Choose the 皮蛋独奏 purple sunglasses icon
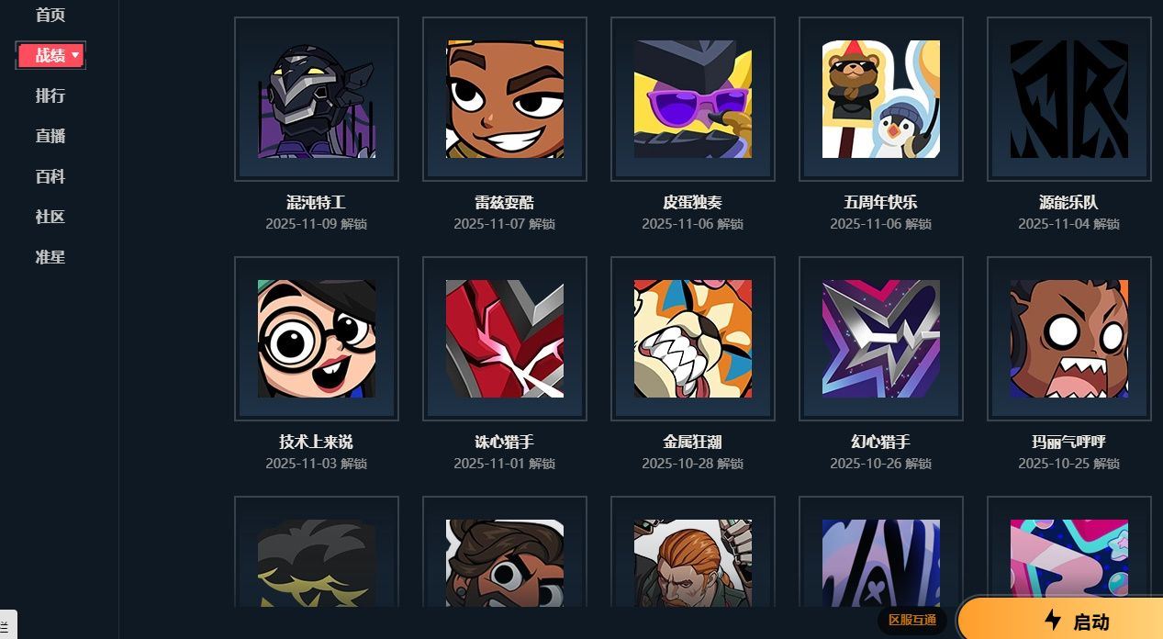1163x639 pixels. click(x=693, y=99)
